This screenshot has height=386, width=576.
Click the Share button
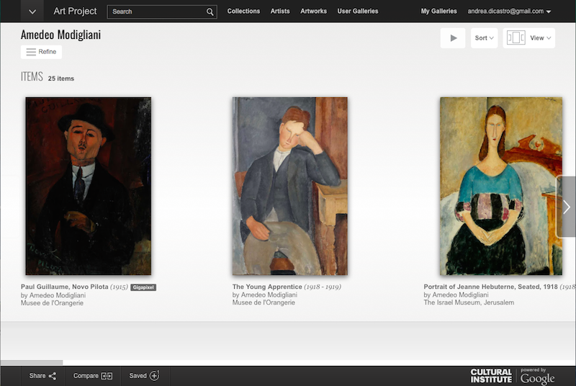point(42,376)
